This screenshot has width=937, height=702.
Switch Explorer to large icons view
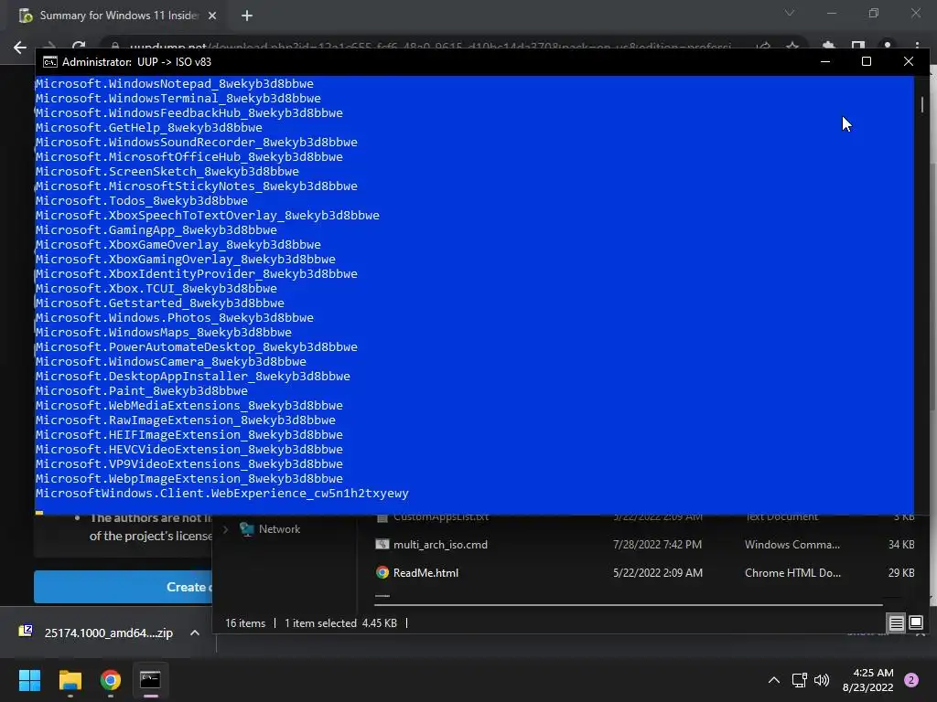click(916, 623)
